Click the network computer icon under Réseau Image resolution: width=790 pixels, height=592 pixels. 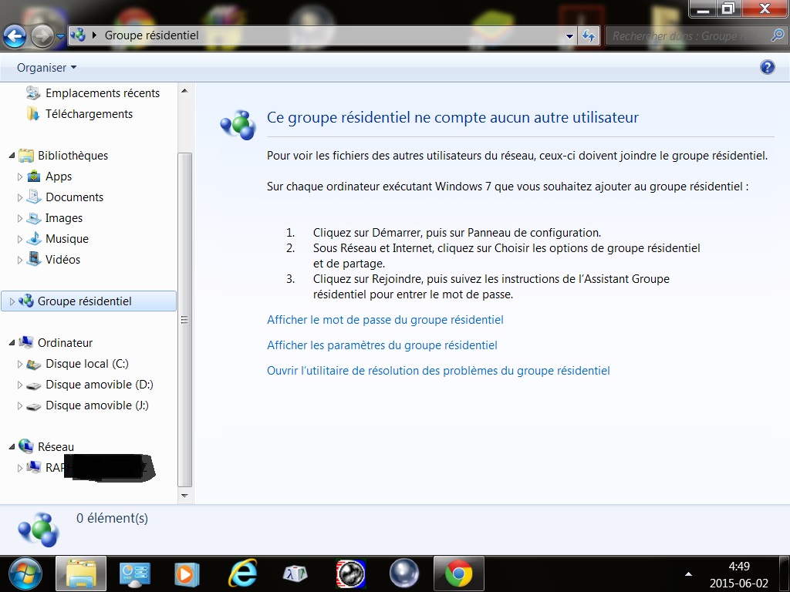pos(34,467)
